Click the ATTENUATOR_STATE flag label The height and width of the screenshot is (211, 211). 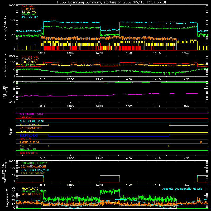(32, 114)
